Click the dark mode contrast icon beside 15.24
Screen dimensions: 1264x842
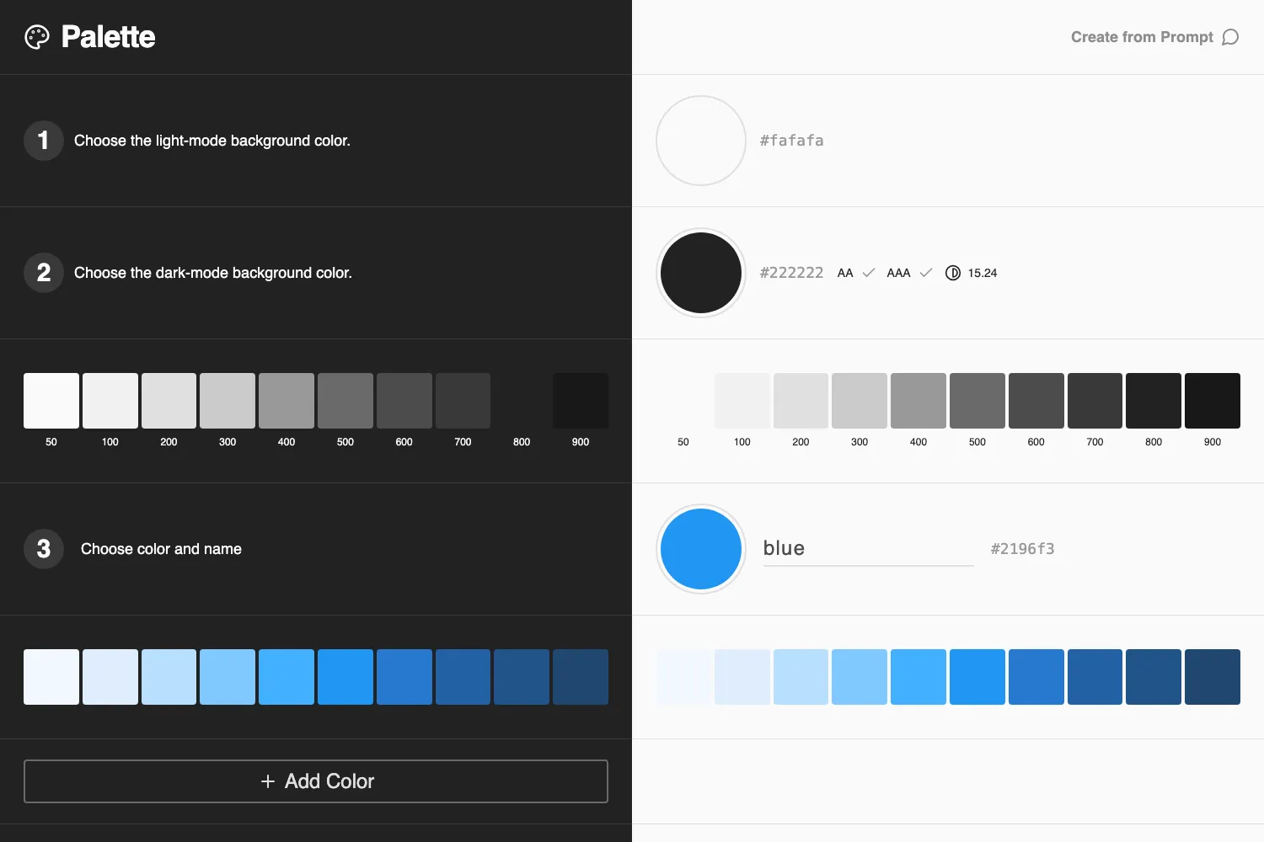pos(953,273)
